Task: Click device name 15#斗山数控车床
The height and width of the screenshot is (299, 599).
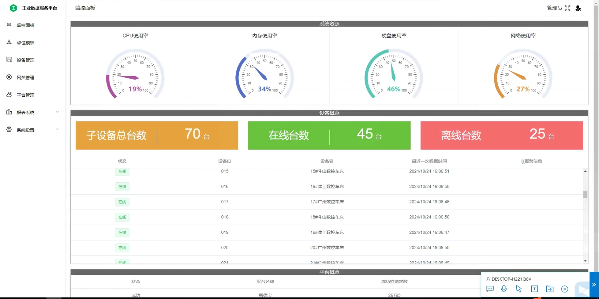Action: pos(327,171)
